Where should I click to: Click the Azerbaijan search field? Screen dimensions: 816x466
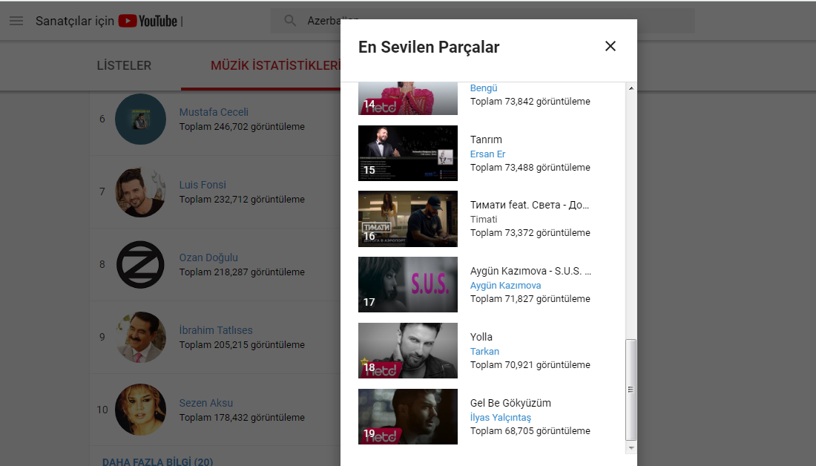click(482, 21)
